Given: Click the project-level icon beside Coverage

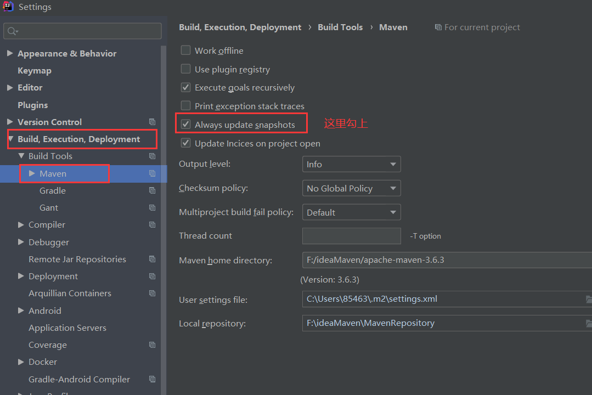Looking at the screenshot, I should coord(152,345).
